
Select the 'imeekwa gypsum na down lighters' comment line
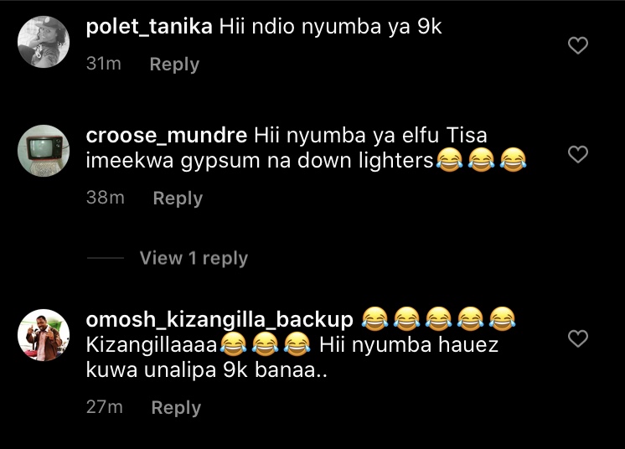coord(260,161)
